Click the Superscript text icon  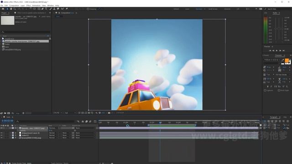coord(283,87)
